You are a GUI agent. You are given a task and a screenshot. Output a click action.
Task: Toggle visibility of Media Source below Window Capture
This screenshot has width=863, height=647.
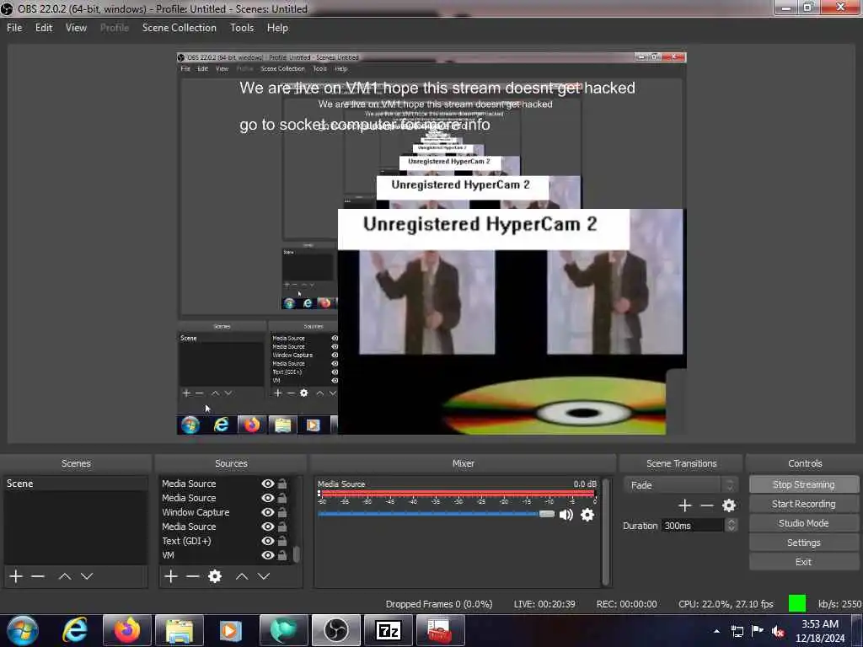[x=267, y=527]
